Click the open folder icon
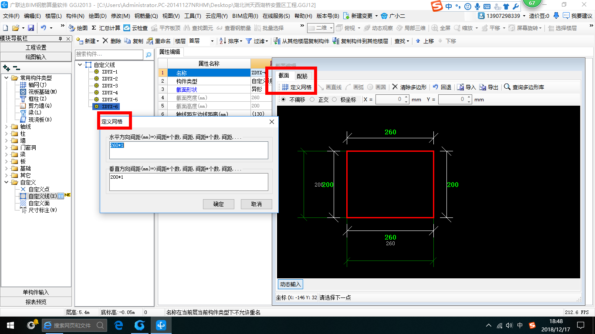The image size is (595, 334). (x=15, y=28)
